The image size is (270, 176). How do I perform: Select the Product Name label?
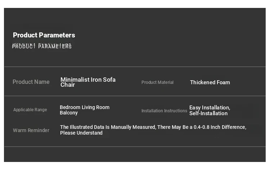pyautogui.click(x=31, y=82)
